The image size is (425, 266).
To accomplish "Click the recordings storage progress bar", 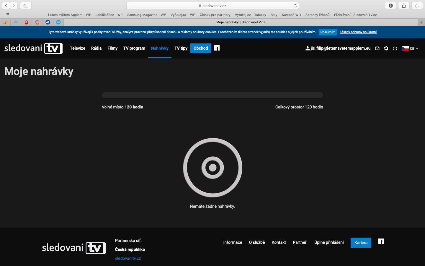I will coord(212,95).
